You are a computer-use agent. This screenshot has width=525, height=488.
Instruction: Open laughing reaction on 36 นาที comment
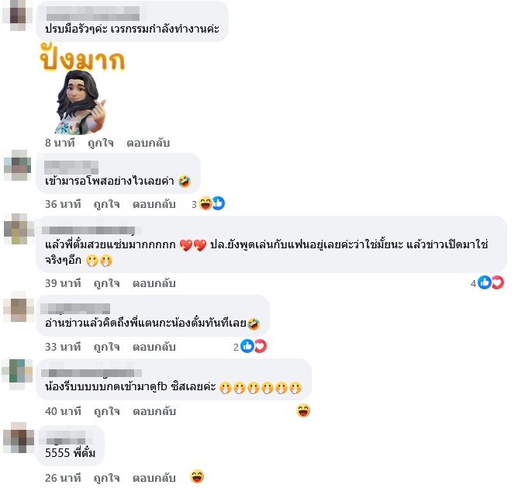[x=206, y=203]
